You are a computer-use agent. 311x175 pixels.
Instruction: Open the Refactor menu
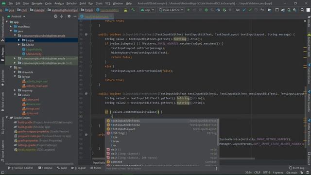pos(71,3)
